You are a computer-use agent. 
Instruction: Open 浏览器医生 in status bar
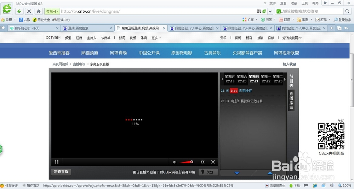pos(275,185)
